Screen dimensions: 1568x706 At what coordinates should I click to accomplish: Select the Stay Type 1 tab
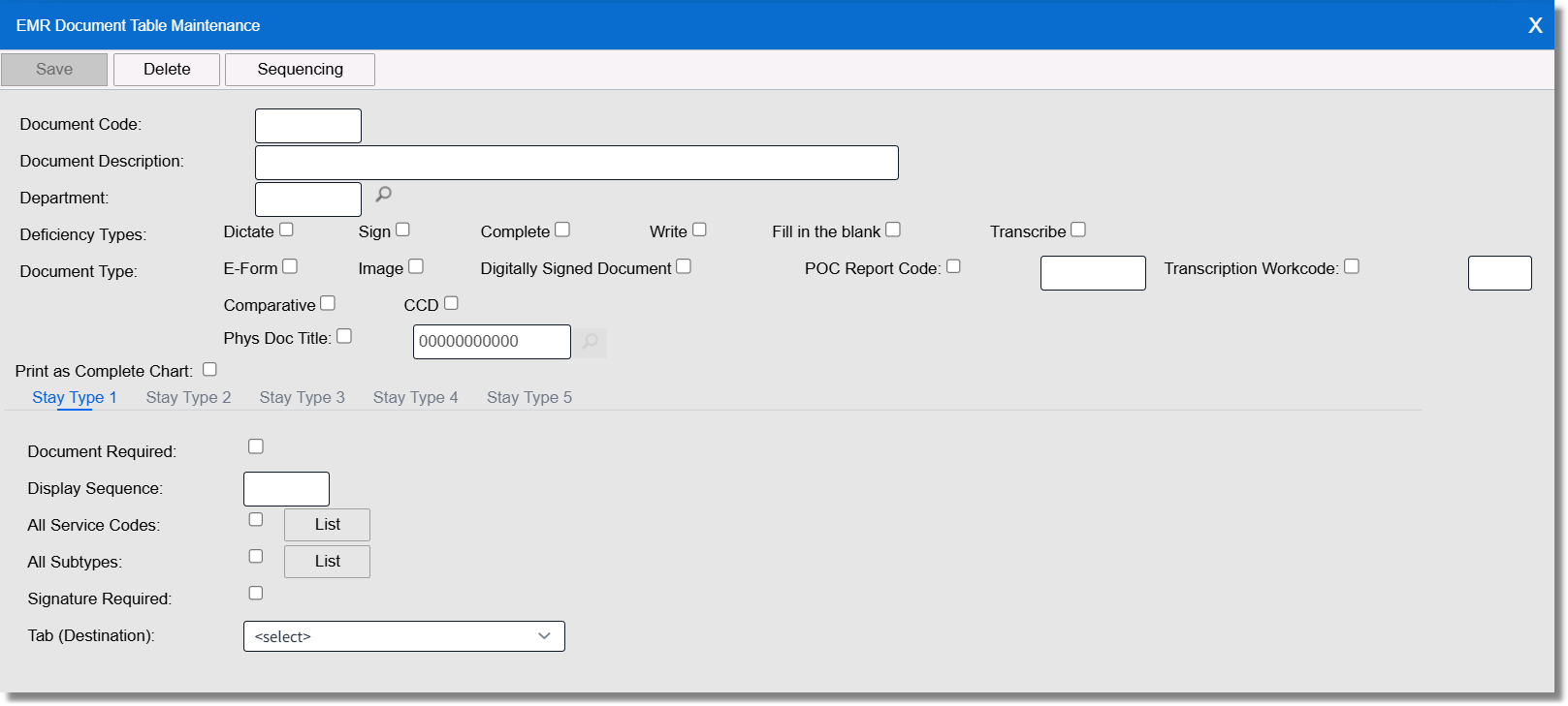point(75,397)
